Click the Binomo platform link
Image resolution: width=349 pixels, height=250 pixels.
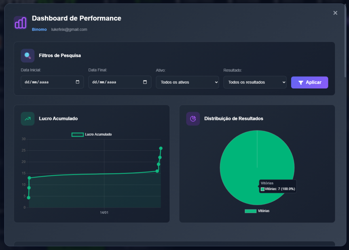click(x=39, y=30)
